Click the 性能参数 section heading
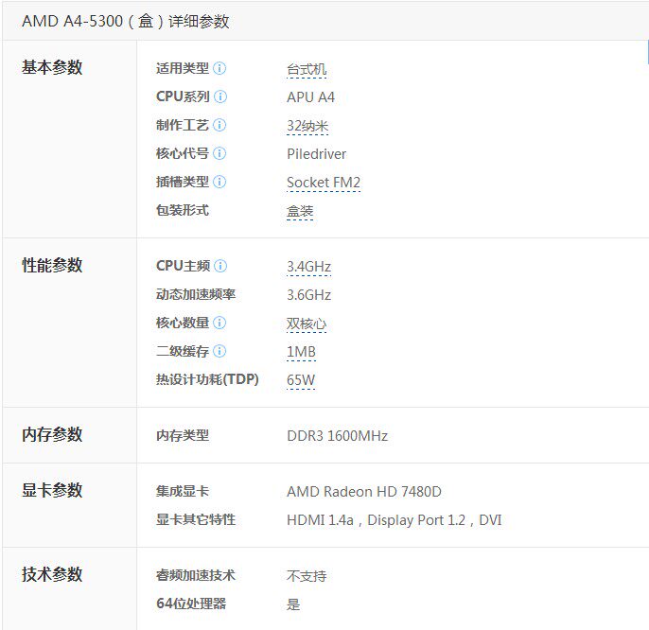This screenshot has width=649, height=630. [x=52, y=265]
